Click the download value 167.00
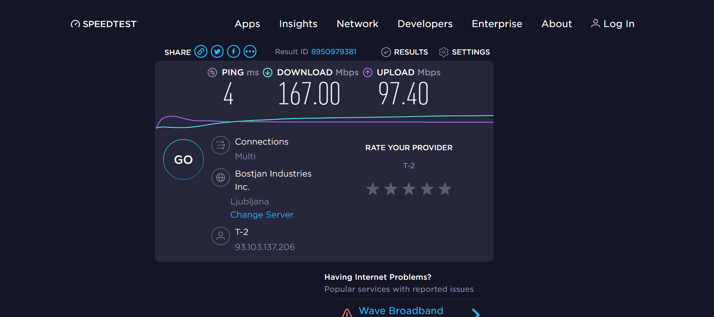The width and height of the screenshot is (714, 317). coord(309,94)
